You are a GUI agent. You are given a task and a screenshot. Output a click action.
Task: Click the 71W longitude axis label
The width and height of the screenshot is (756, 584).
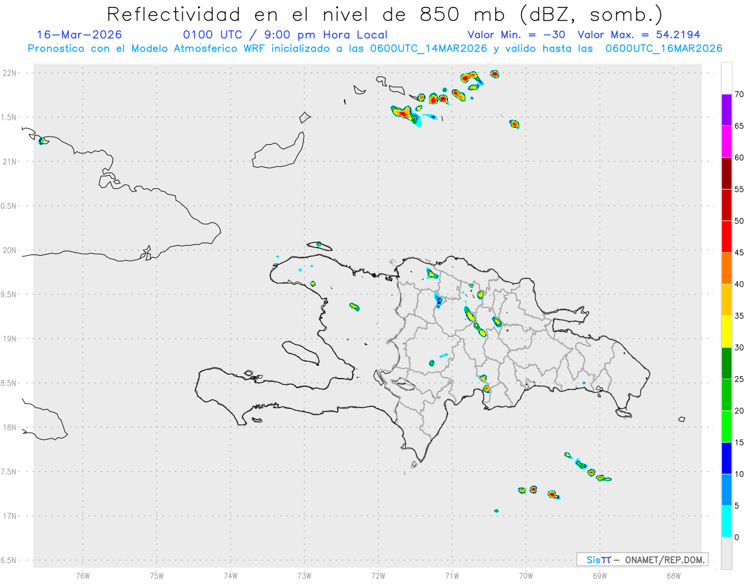coord(452,575)
